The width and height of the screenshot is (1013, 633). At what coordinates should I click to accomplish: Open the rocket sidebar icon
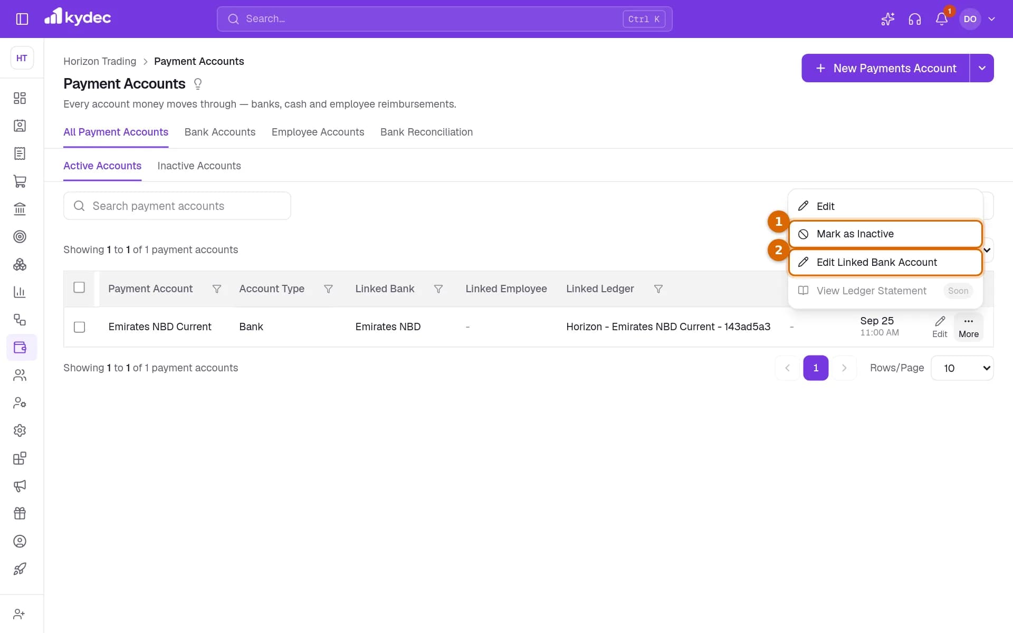(x=20, y=569)
